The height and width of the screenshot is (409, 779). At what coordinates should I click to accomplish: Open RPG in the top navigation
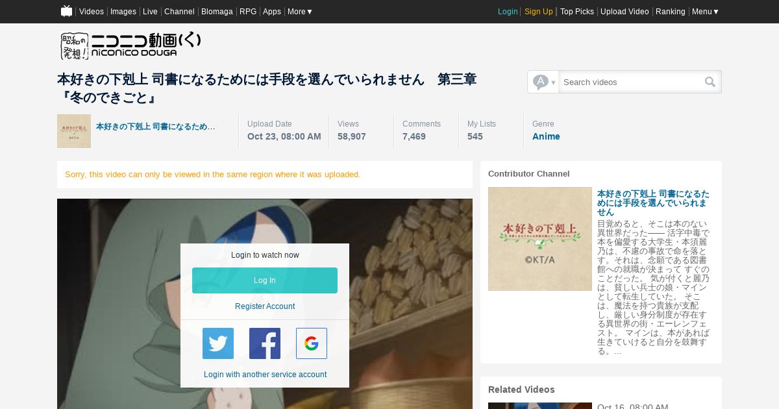(248, 12)
